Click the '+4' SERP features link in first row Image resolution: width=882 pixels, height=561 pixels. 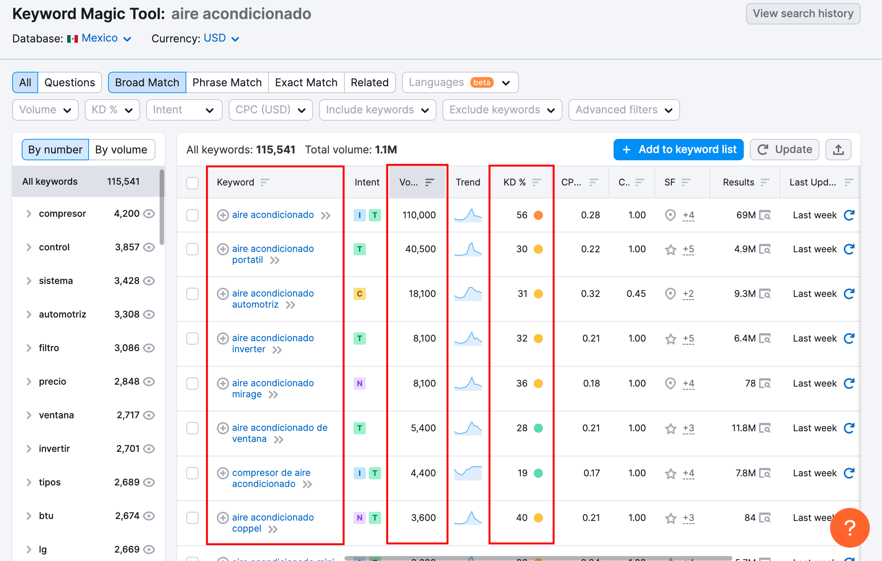(688, 215)
